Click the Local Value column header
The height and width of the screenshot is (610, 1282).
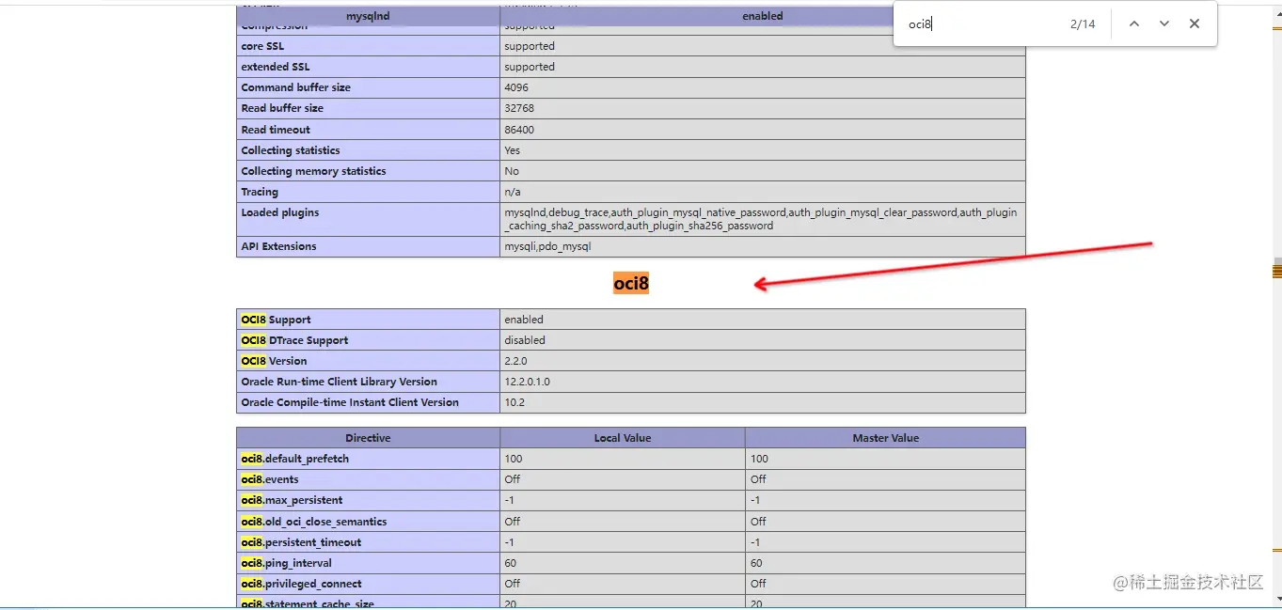pyautogui.click(x=623, y=438)
